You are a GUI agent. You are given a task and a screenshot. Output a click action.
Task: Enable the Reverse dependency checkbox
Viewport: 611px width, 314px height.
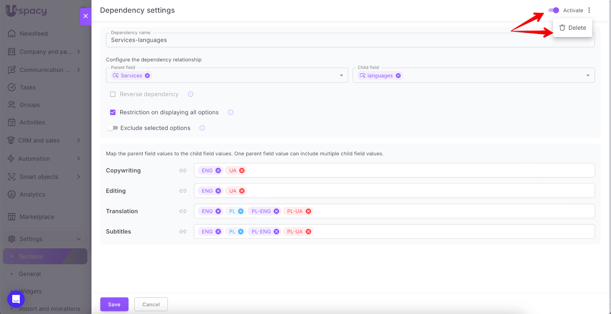tap(113, 94)
